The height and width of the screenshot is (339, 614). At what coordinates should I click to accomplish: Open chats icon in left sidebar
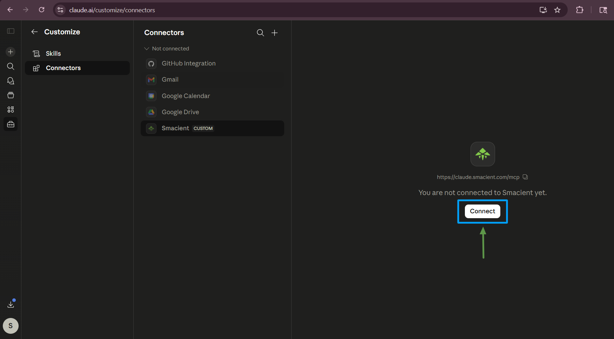coord(11,81)
